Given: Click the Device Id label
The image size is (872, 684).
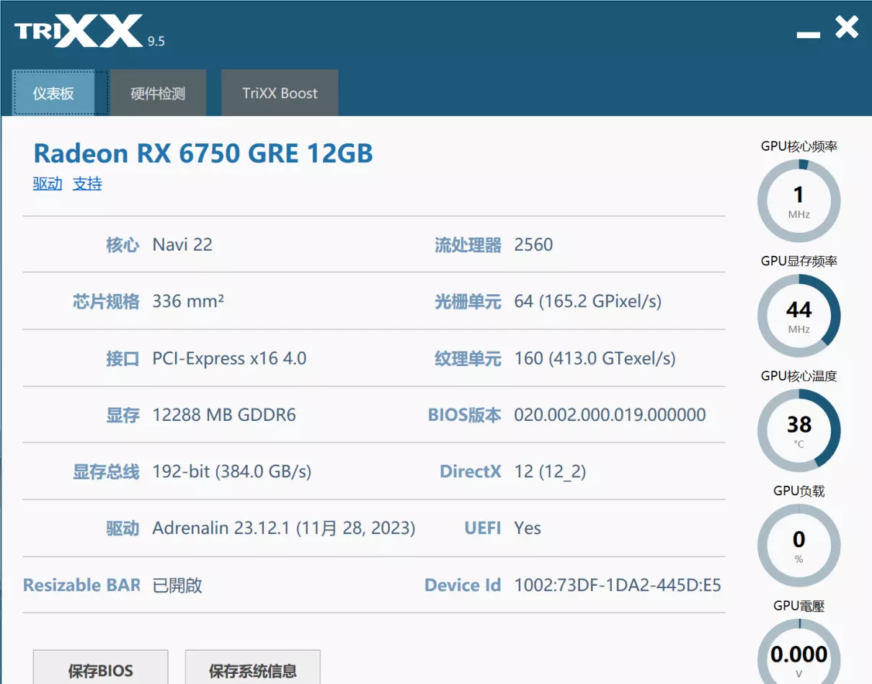Looking at the screenshot, I should [463, 585].
